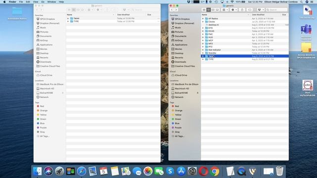Open iCloud Drive in right window sidebar
Image resolution: width=317 pixels, height=178 pixels.
coord(181,75)
